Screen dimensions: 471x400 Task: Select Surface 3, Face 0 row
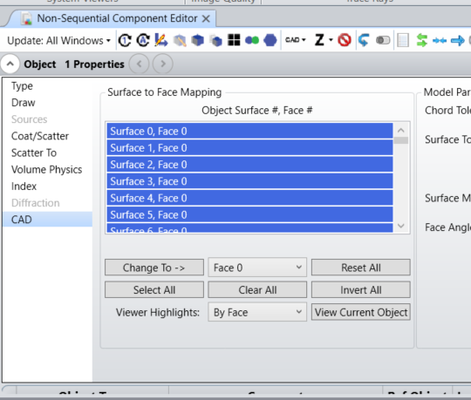[x=249, y=181]
